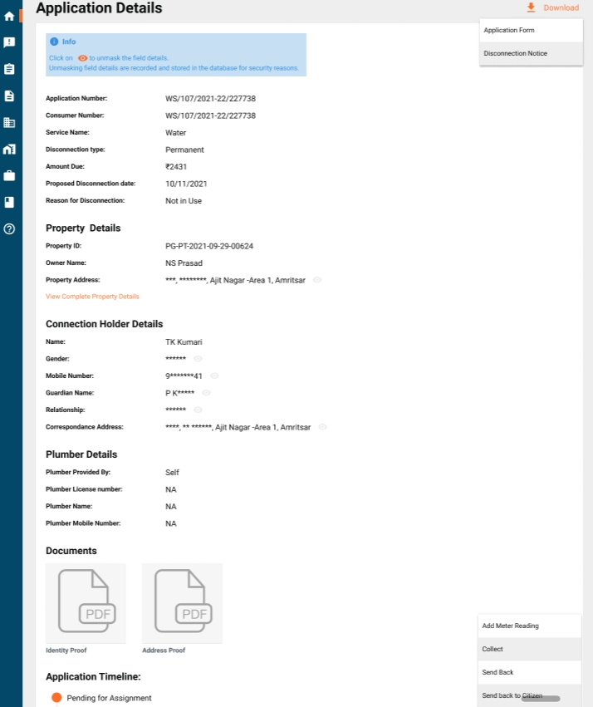Click the help question mark icon
This screenshot has height=707, width=593.
click(x=9, y=228)
